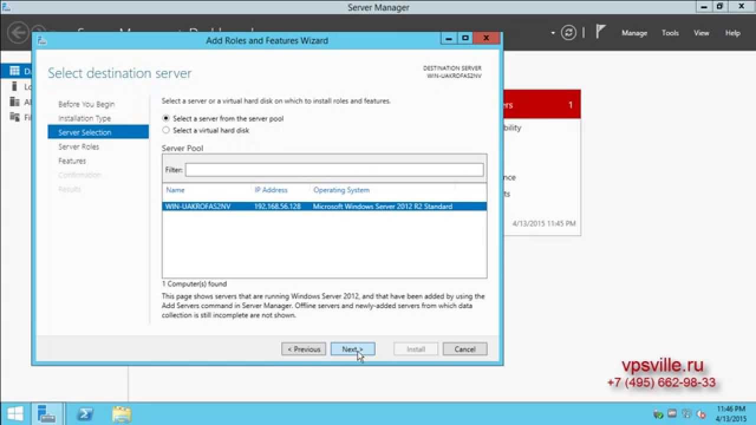Go to the Before You Begin step
The image size is (756, 425).
[x=86, y=104]
